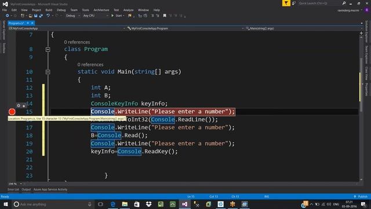The width and height of the screenshot is (371, 209).
Task: Click the Open File folder icon
Action: 30,16
